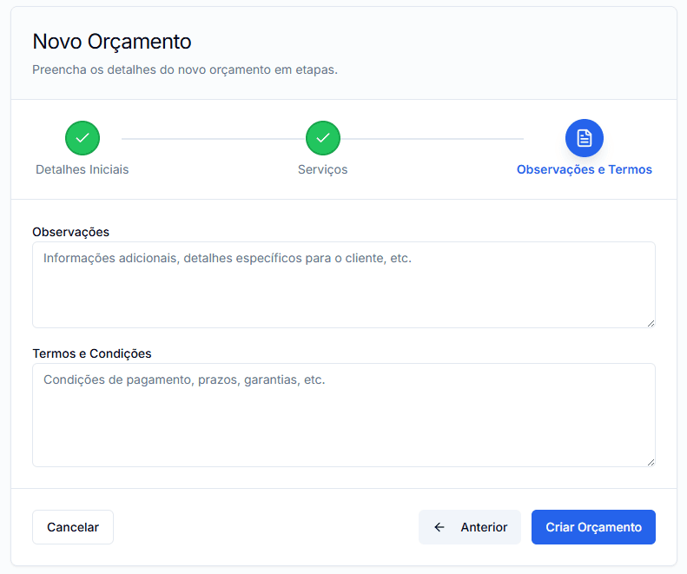Screen dimensions: 687x574
Task: Focus the Observações text area
Action: (x=343, y=285)
